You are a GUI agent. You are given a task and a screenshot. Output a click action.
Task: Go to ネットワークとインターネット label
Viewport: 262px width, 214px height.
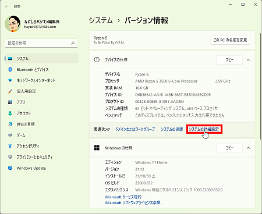coord(36,80)
